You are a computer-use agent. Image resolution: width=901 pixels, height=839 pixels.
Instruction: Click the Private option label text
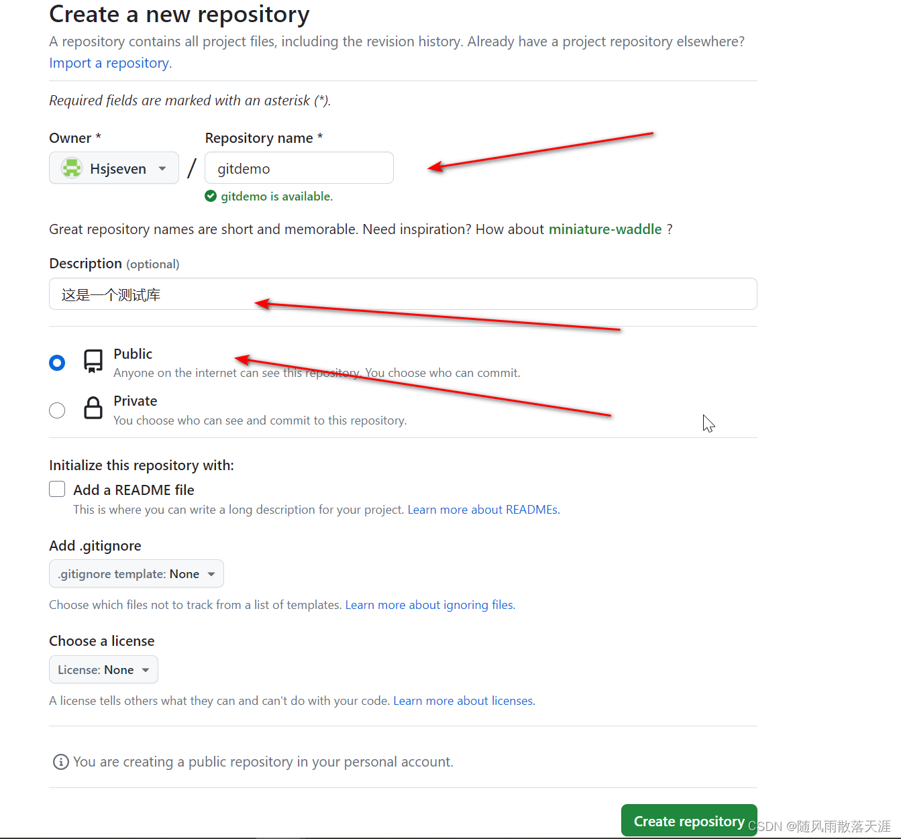(x=136, y=401)
